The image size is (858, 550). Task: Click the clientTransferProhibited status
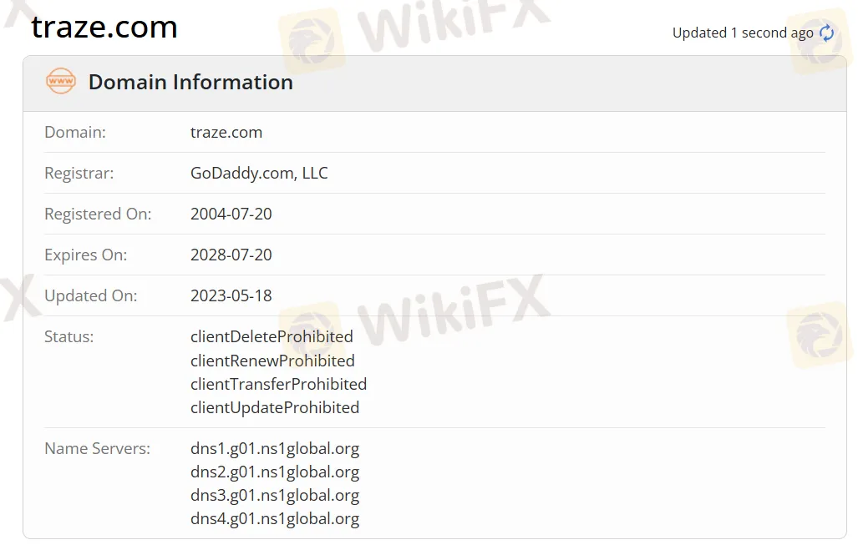[278, 385]
